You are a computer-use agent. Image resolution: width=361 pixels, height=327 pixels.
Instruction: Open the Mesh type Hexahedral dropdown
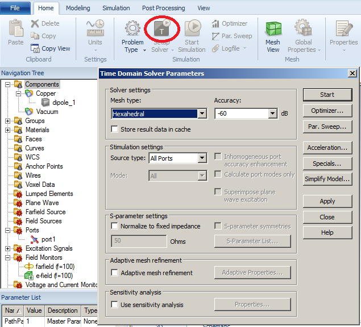pyautogui.click(x=202, y=114)
